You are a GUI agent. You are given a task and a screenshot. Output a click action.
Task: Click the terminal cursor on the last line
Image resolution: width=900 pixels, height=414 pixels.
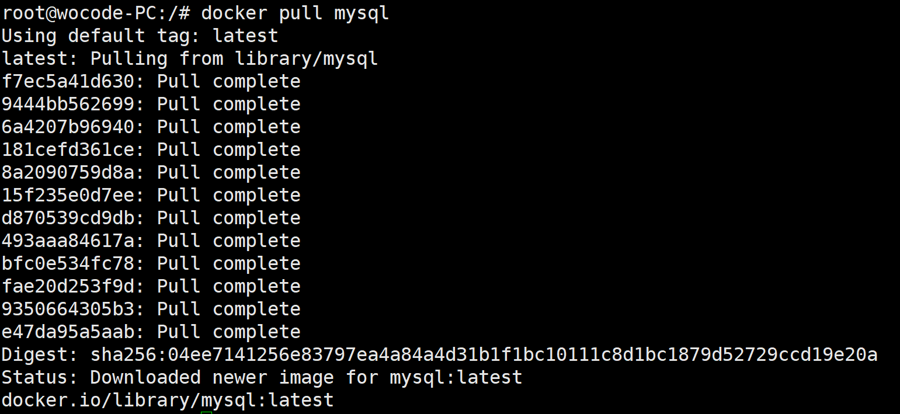(x=206, y=412)
